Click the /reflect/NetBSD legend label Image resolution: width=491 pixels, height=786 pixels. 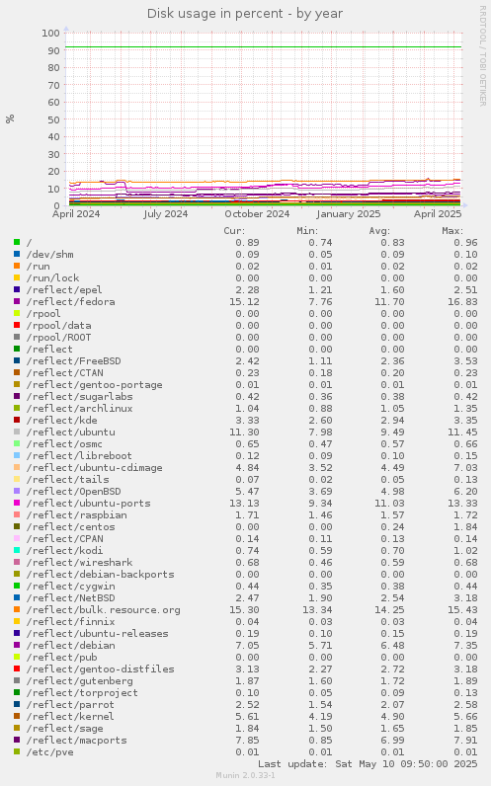coord(71,598)
